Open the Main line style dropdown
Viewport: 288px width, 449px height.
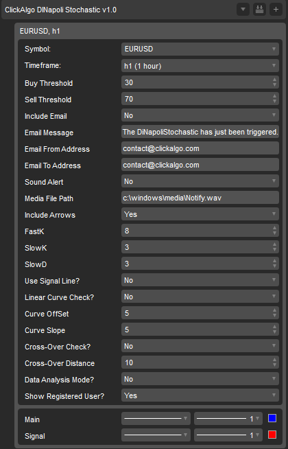(x=156, y=419)
